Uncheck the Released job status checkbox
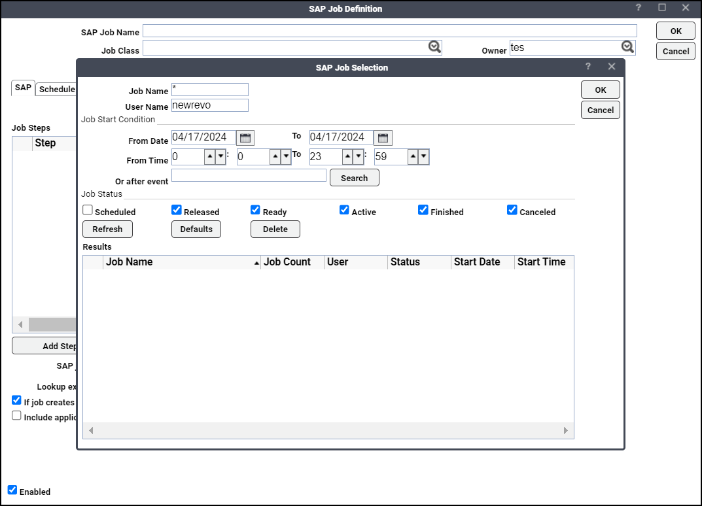 [x=177, y=211]
